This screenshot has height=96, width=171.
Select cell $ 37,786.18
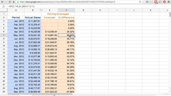[x=50, y=81]
